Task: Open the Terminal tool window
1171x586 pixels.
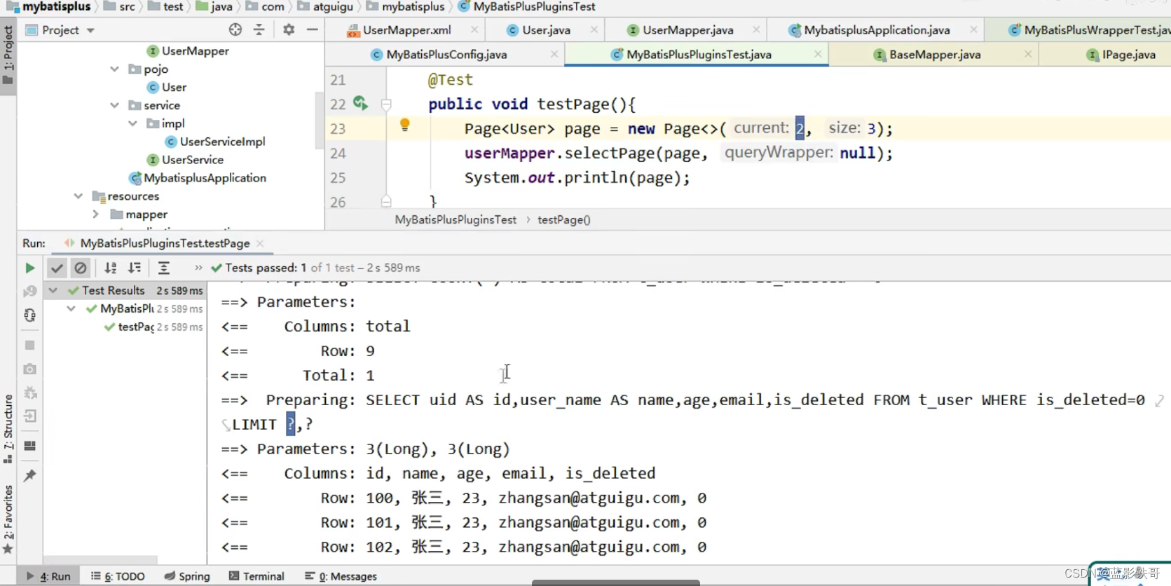Action: click(256, 576)
